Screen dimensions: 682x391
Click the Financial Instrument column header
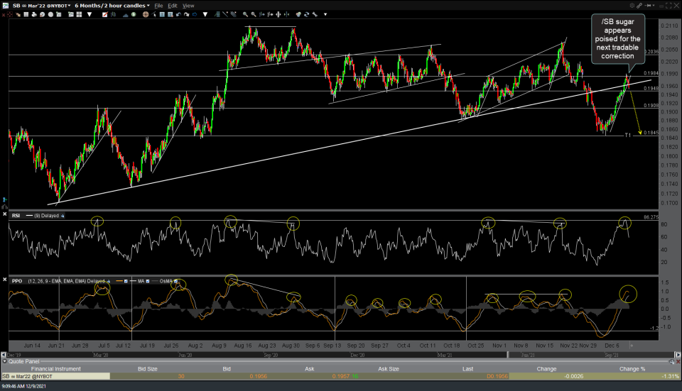[x=55, y=368]
